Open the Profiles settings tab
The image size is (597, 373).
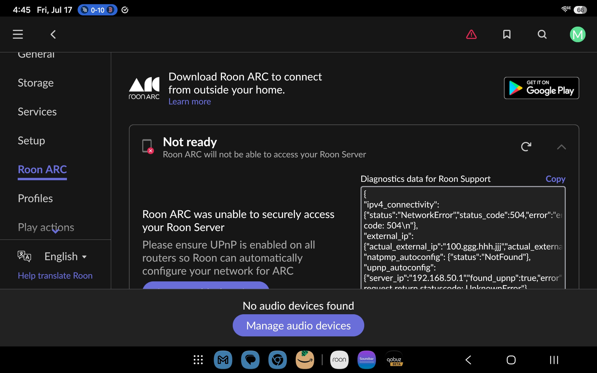pyautogui.click(x=35, y=198)
